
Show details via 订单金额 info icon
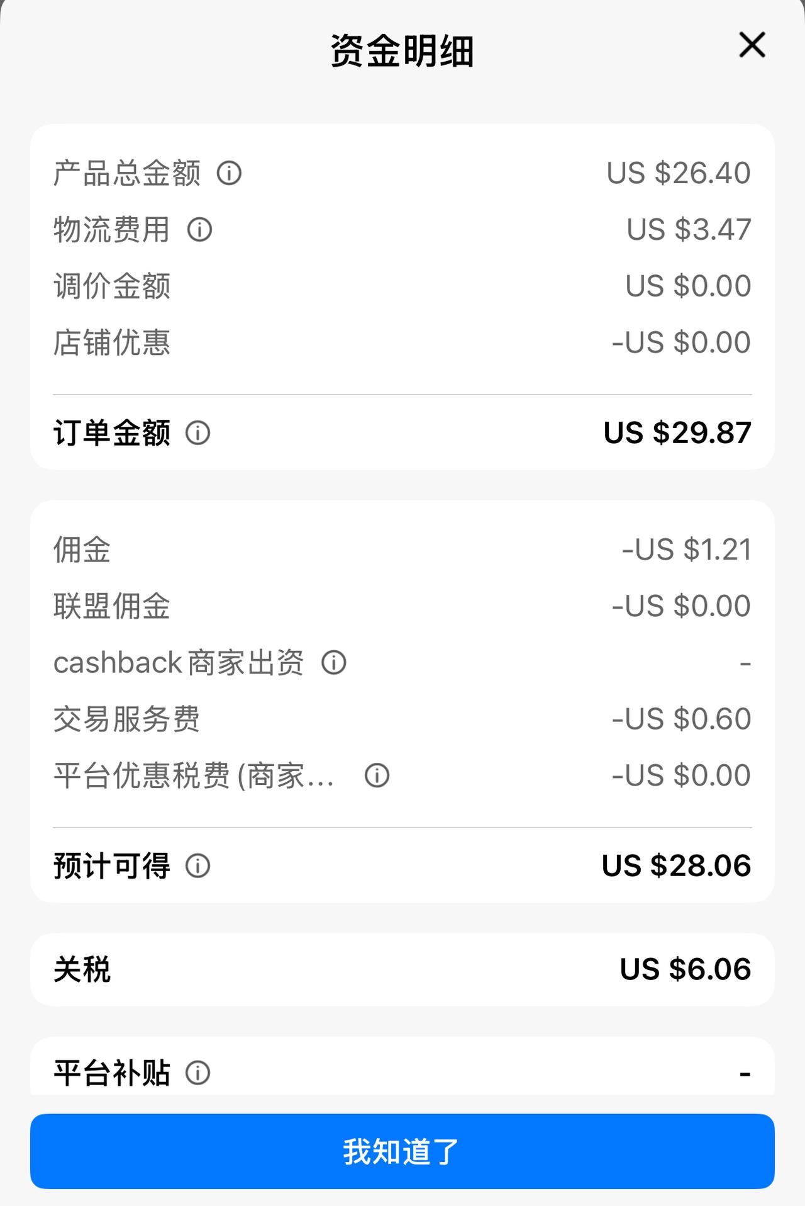click(x=197, y=433)
